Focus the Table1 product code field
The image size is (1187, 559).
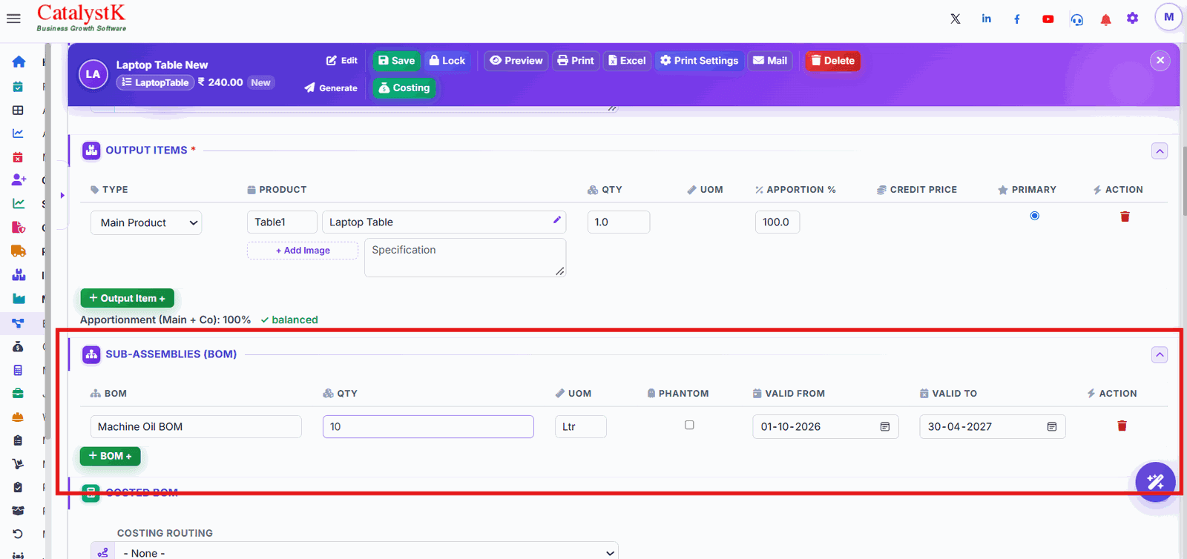click(x=282, y=222)
